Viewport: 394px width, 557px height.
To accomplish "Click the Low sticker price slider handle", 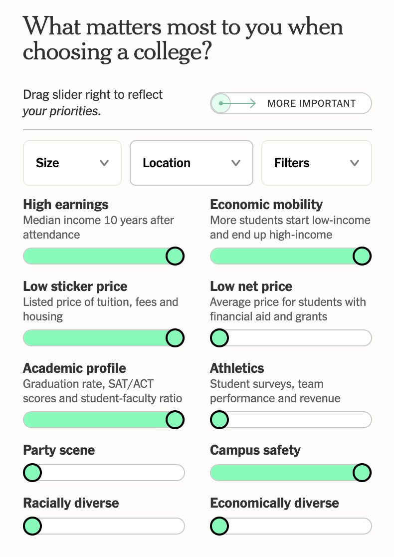I will point(175,338).
